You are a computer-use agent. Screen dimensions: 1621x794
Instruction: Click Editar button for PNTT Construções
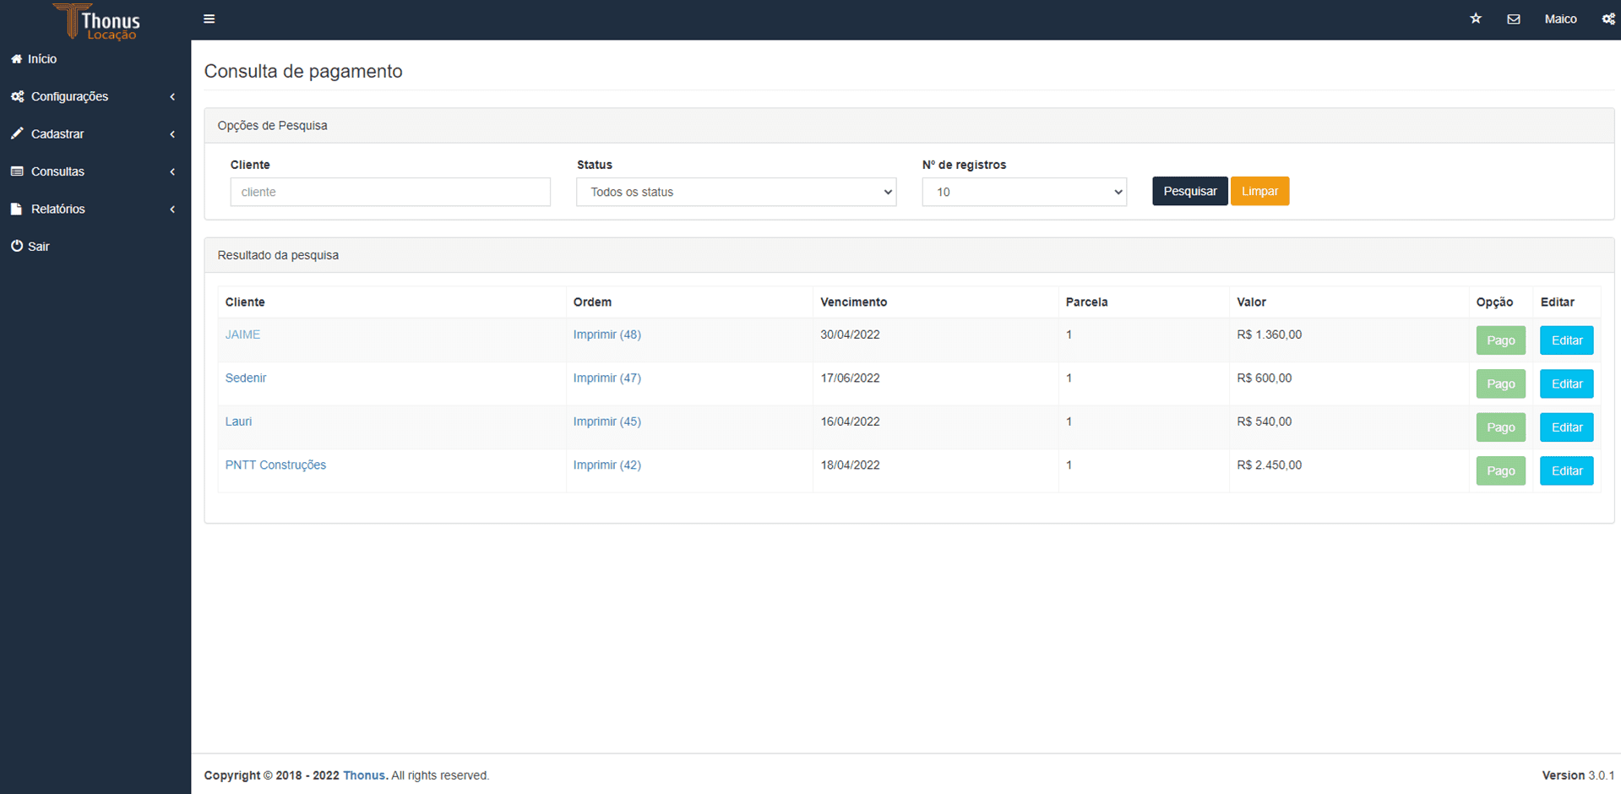1567,470
